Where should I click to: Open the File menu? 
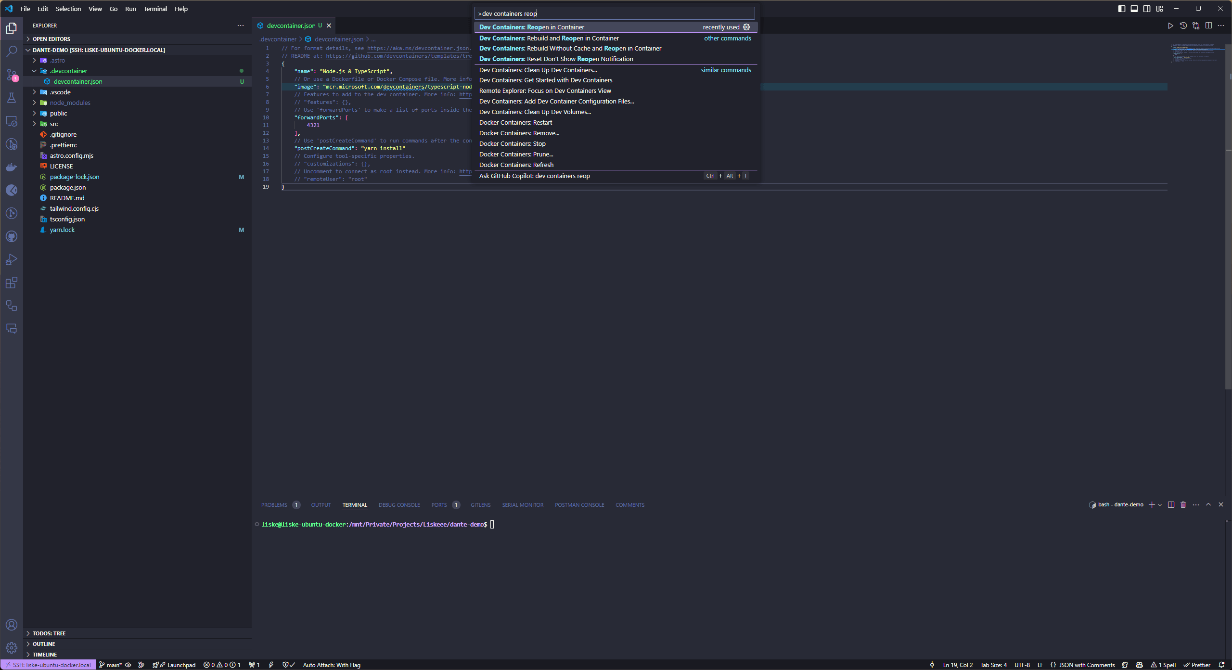coord(26,9)
